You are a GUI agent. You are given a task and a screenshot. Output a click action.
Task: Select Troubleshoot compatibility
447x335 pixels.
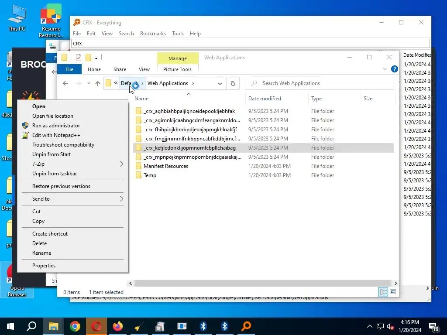[73, 145]
